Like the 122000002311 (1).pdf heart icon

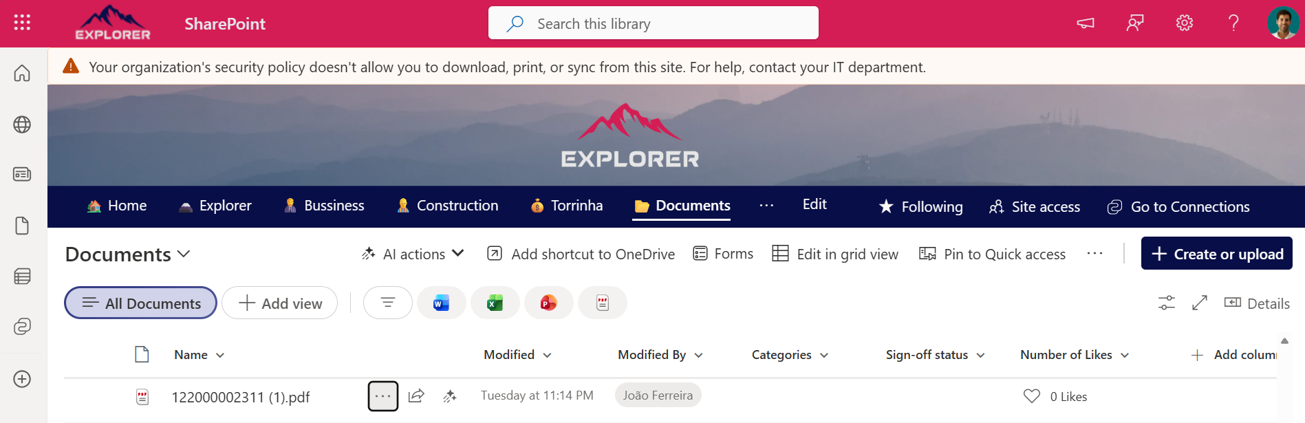[x=1032, y=396]
